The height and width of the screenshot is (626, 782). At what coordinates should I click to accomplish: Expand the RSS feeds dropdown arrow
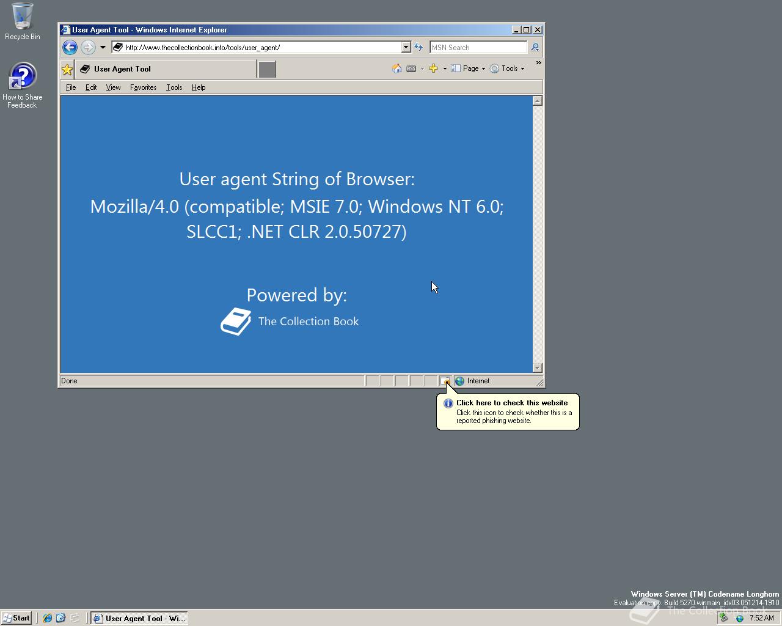coord(422,68)
